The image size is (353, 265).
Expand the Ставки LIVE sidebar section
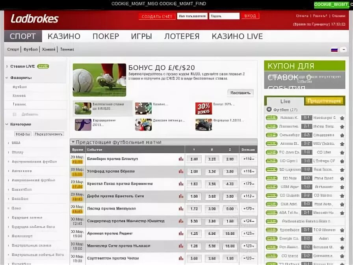[7, 66]
